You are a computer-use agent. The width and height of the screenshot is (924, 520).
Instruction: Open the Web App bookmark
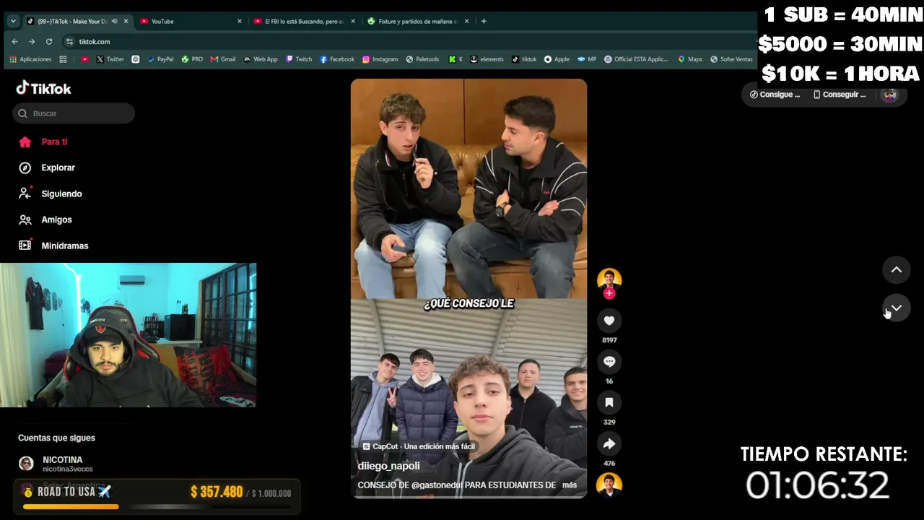[261, 59]
